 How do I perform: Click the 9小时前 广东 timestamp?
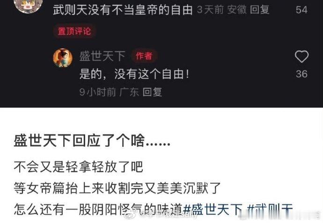(109, 92)
